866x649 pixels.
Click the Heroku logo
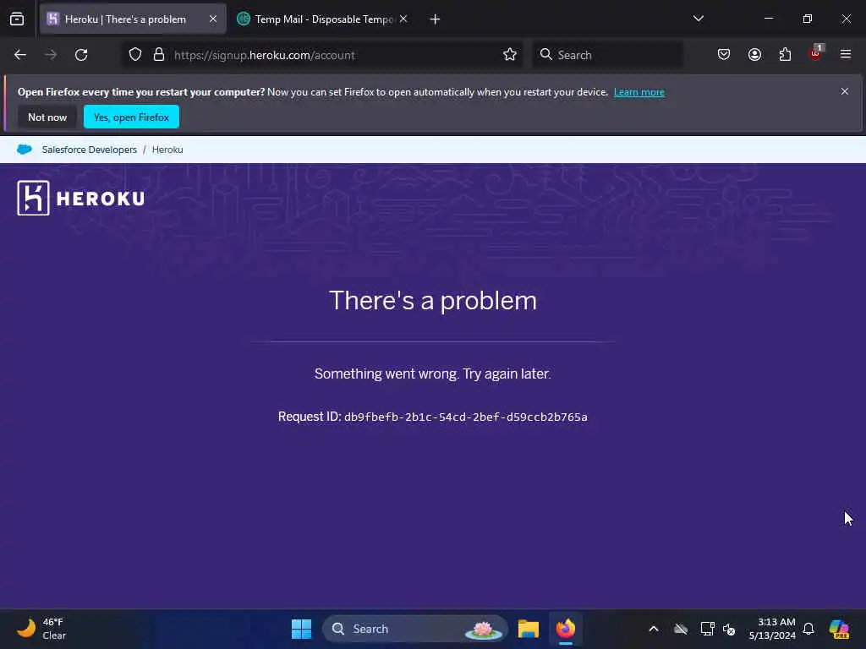point(81,198)
